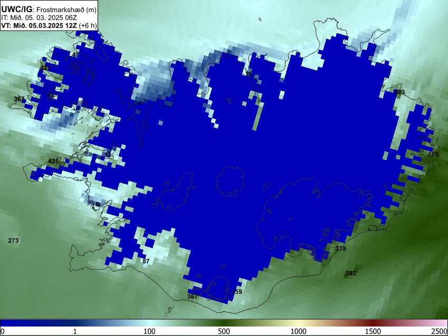Click the 1 tick label on the color scale

coord(75,331)
